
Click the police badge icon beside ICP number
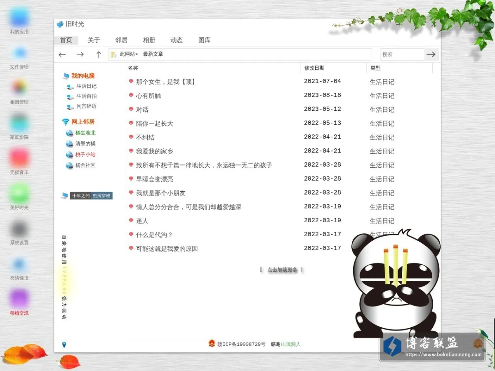(x=212, y=343)
